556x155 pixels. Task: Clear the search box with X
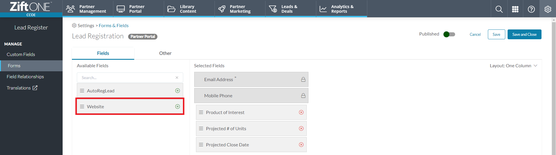pos(177,78)
